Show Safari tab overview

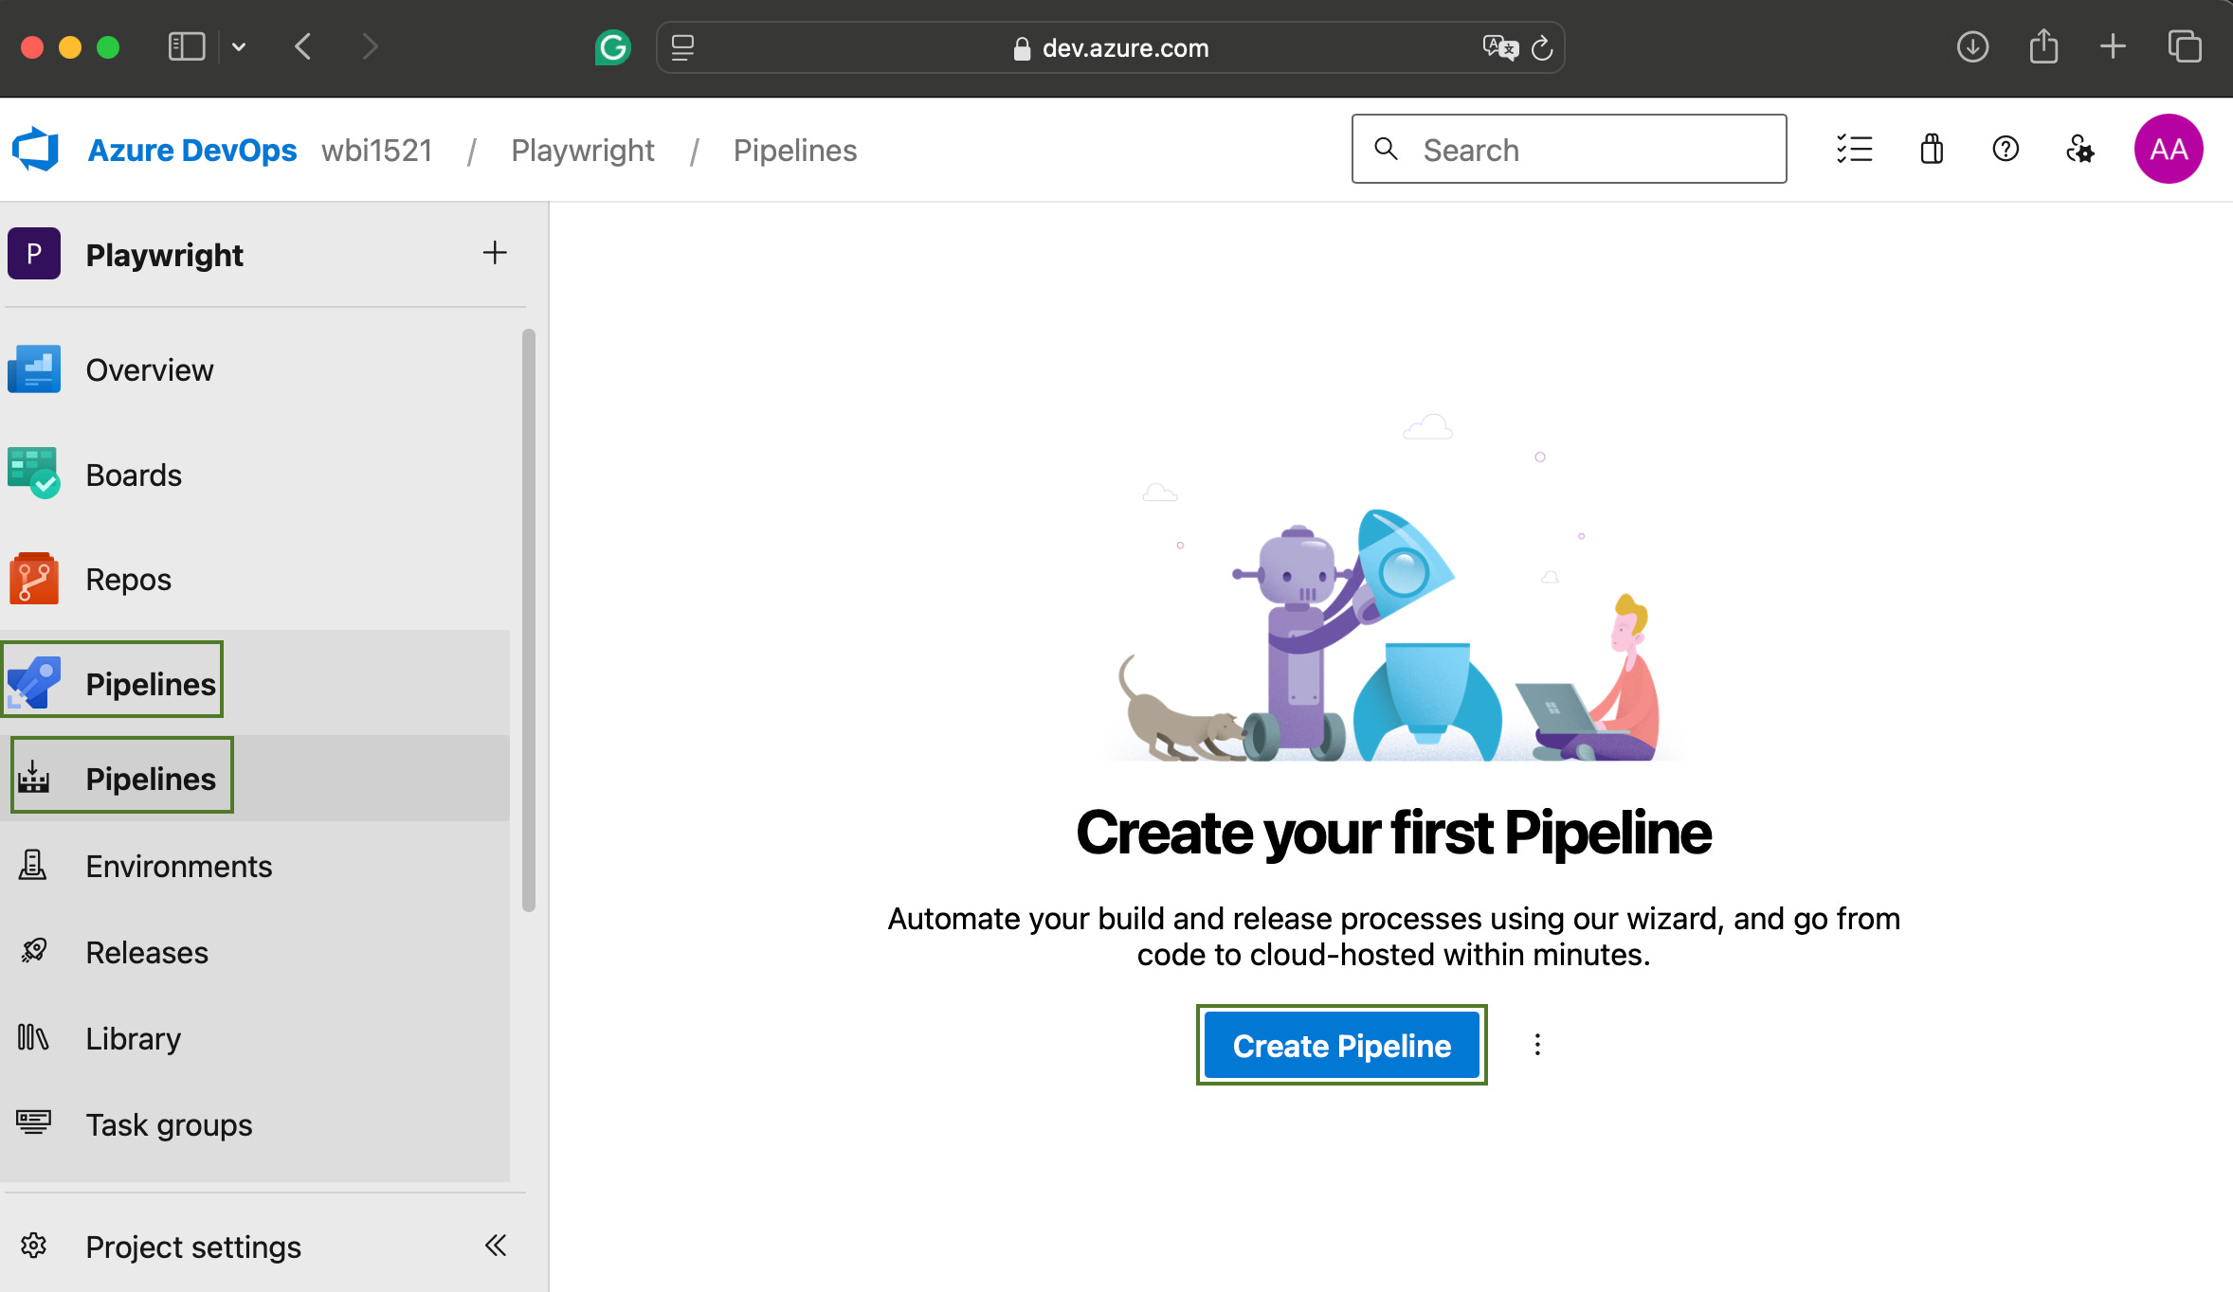coord(2185,46)
